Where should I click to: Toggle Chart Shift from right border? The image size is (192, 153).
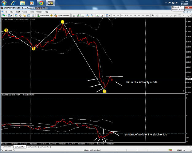tap(102, 16)
